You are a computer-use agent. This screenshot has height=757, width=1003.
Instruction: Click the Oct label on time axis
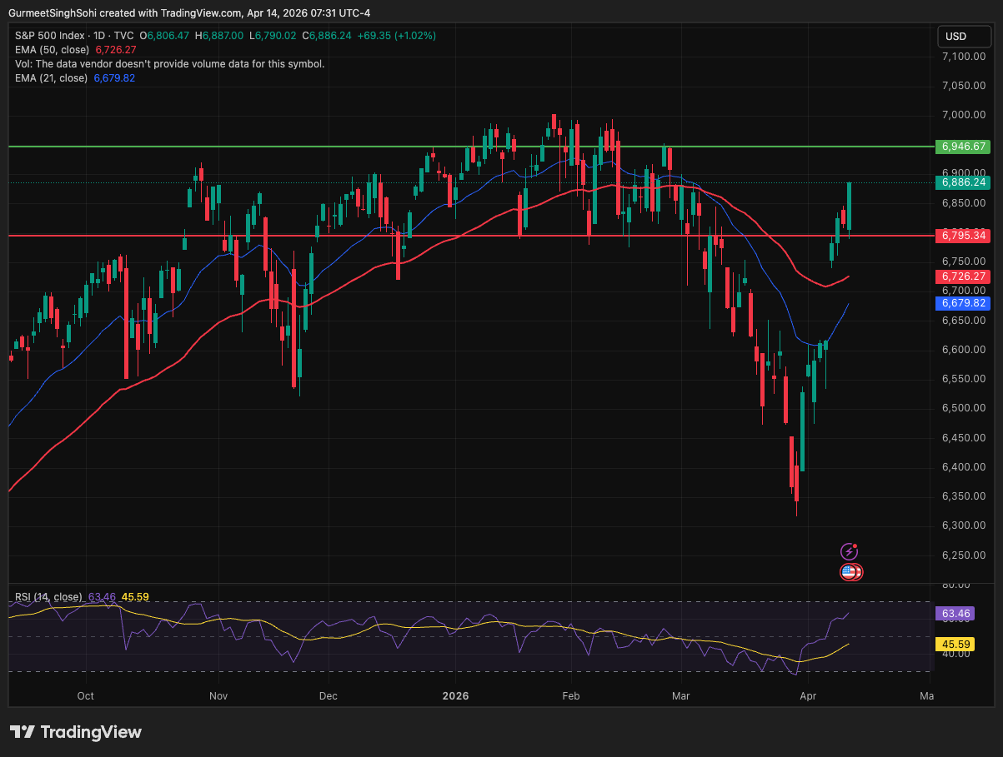85,695
